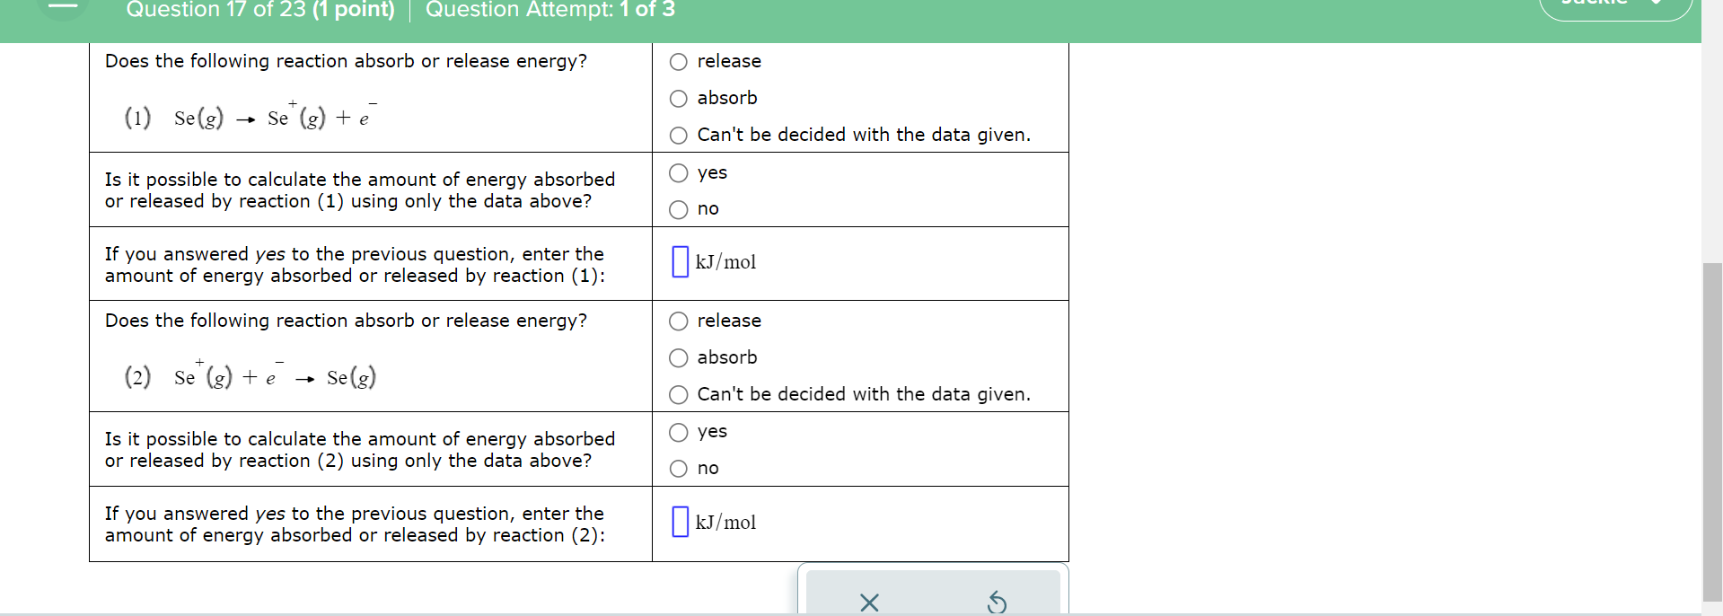Select 'no' for calculating reaction (1) energy
This screenshot has height=616, width=1723.
pyautogui.click(x=678, y=209)
